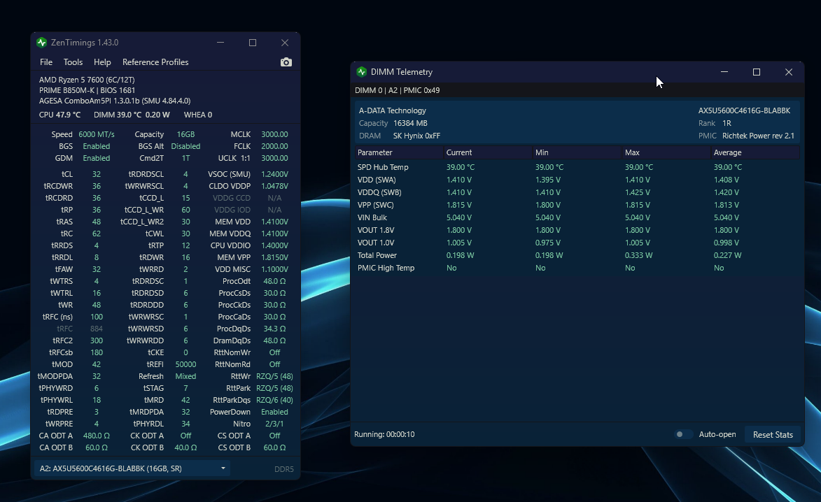Click the ProcDqDs 34.3 Ω value
This screenshot has height=502, width=821.
pos(274,329)
